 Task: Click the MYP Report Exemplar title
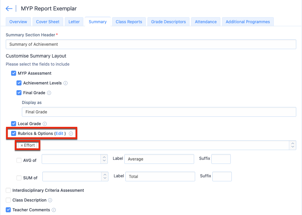click(x=49, y=8)
